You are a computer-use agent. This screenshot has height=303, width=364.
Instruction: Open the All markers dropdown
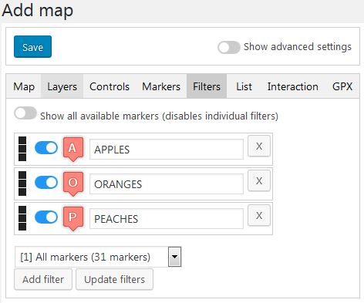coord(98,257)
